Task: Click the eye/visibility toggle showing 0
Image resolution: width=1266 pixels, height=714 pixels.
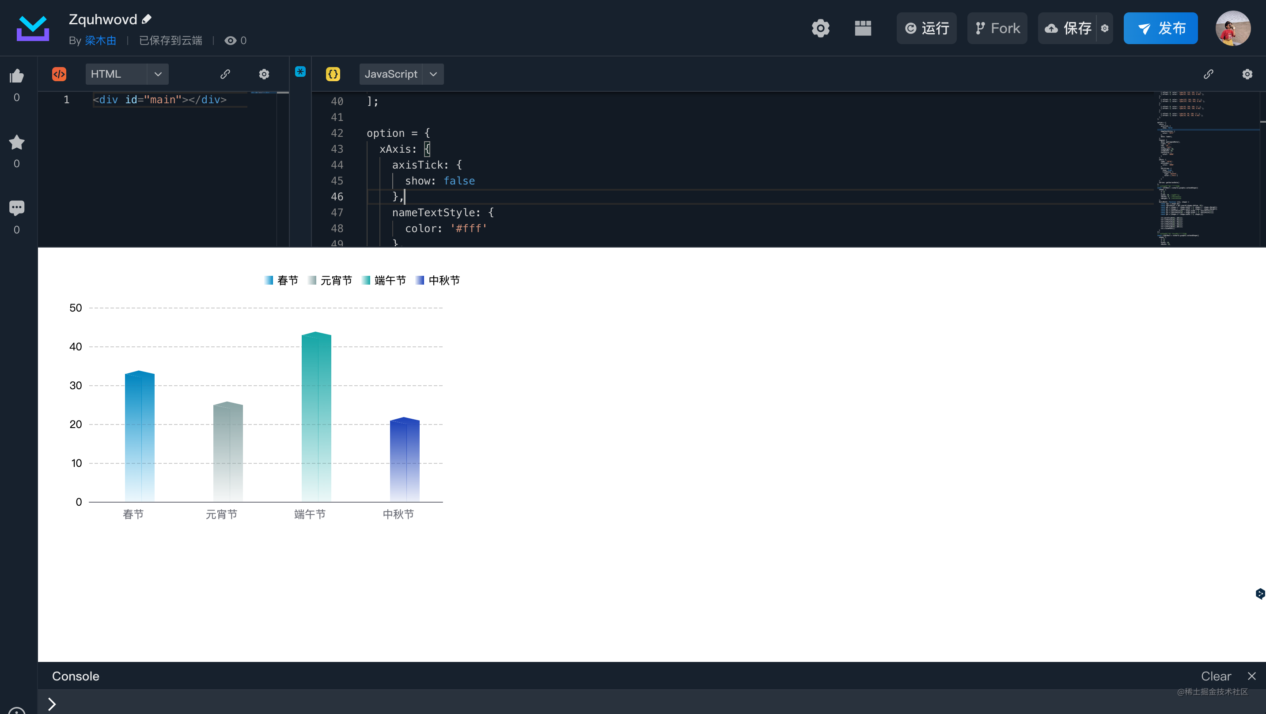Action: point(235,40)
